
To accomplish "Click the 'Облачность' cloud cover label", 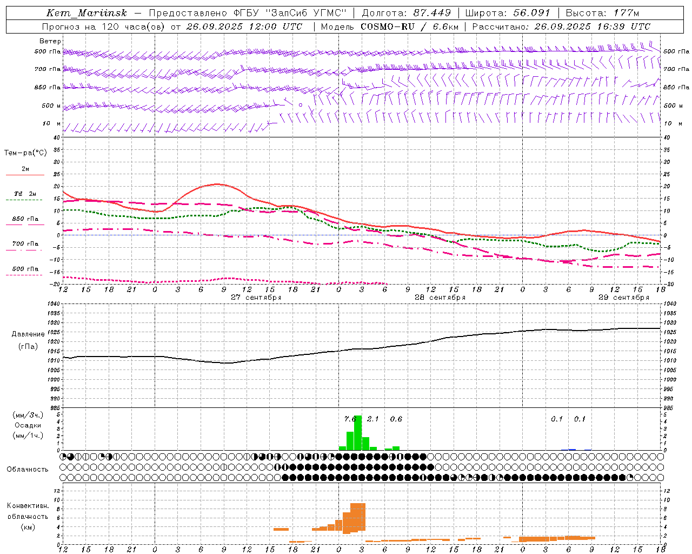I will click(x=28, y=470).
